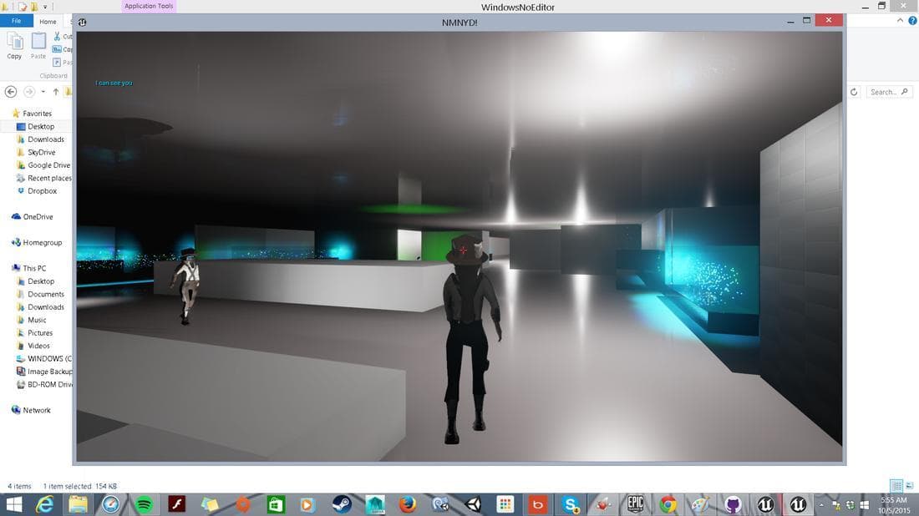Open Skype from the taskbar

tap(571, 504)
